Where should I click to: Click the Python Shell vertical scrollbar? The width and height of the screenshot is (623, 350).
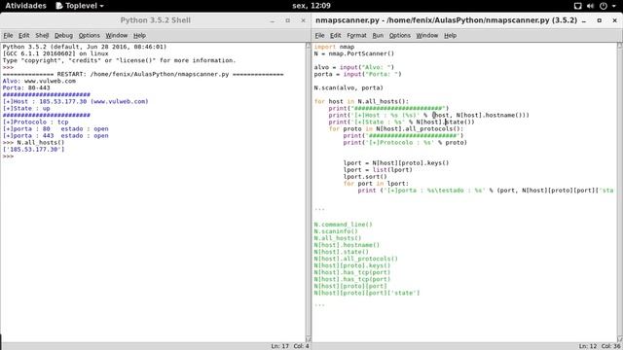(308, 192)
